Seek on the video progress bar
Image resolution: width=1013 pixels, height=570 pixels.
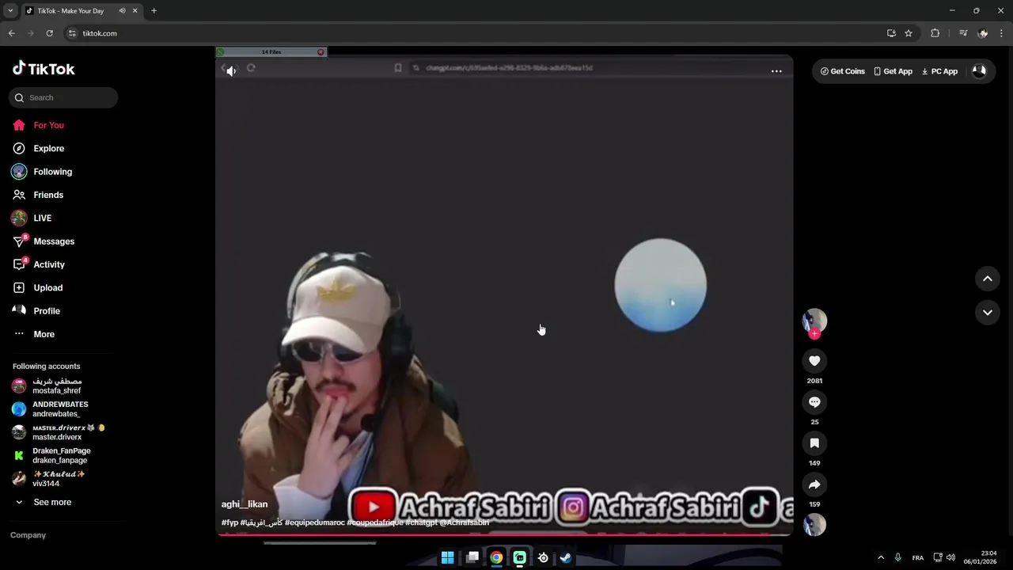click(504, 534)
